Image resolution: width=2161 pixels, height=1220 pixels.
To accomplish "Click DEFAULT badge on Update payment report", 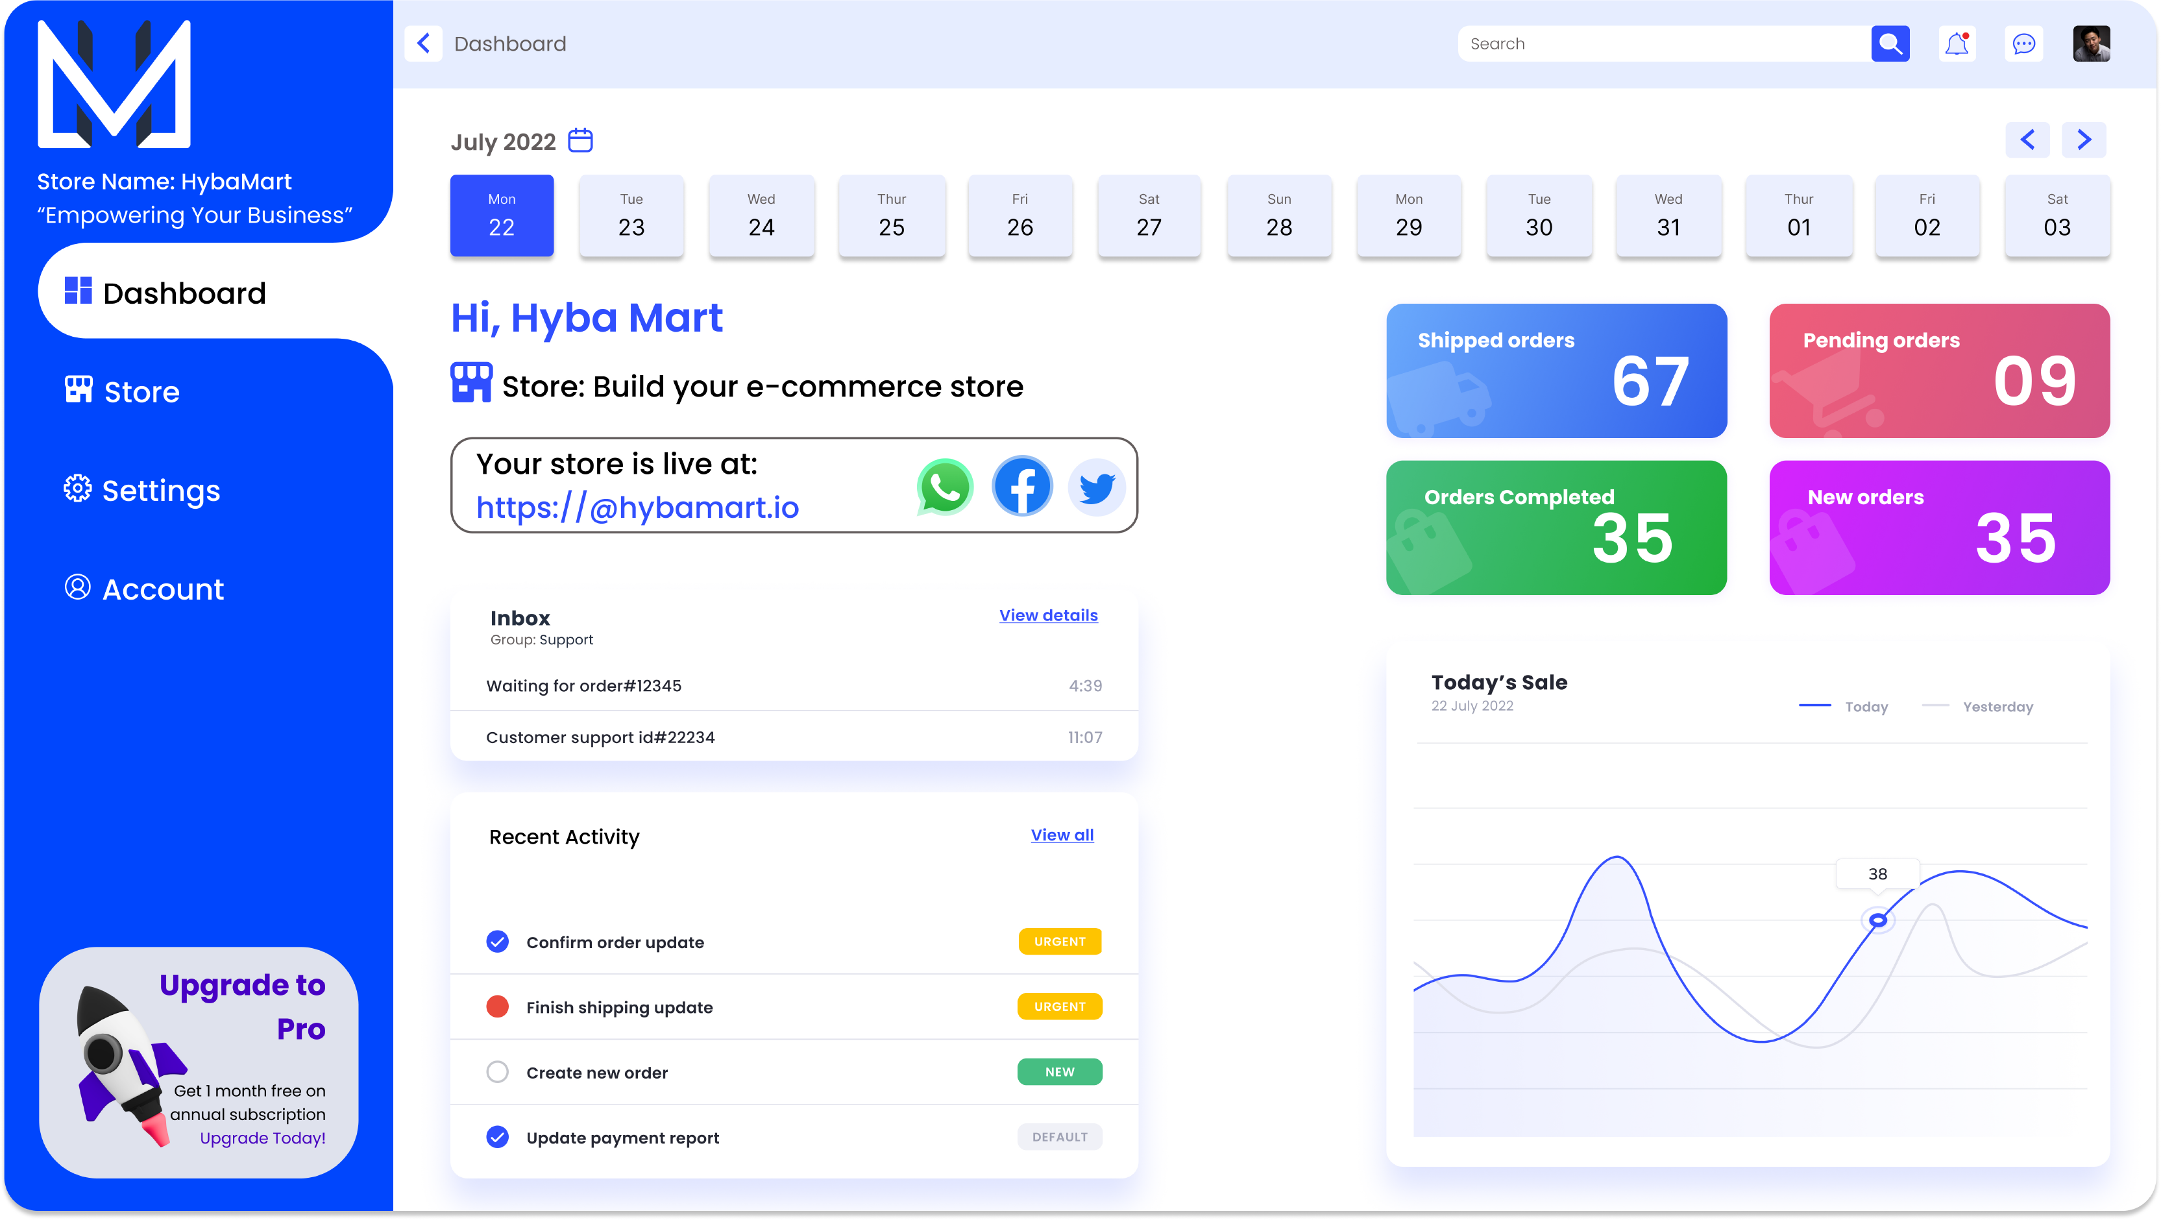I will pos(1060,1137).
